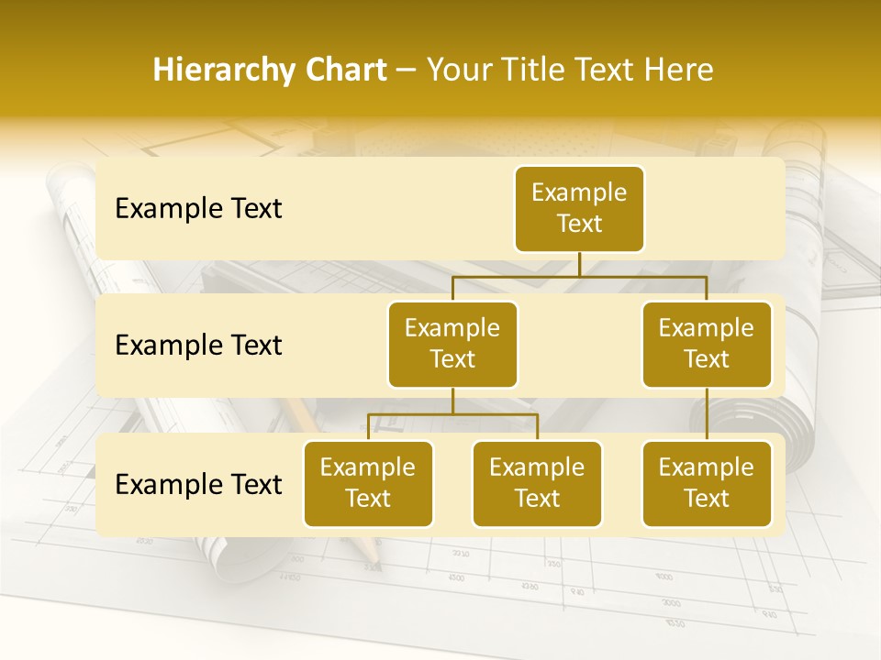This screenshot has height=660, width=881.
Task: Select the vertical connector below the top box
Action: (579, 266)
